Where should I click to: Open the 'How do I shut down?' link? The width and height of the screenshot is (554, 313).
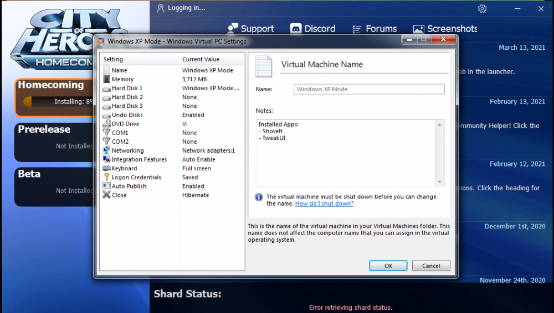tap(324, 204)
